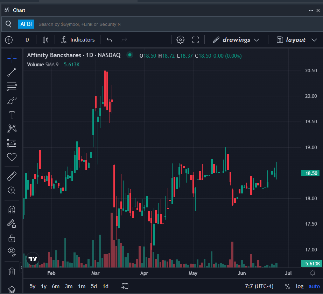
Task: Click the 5.613K volume axis label
Action: [x=312, y=264]
